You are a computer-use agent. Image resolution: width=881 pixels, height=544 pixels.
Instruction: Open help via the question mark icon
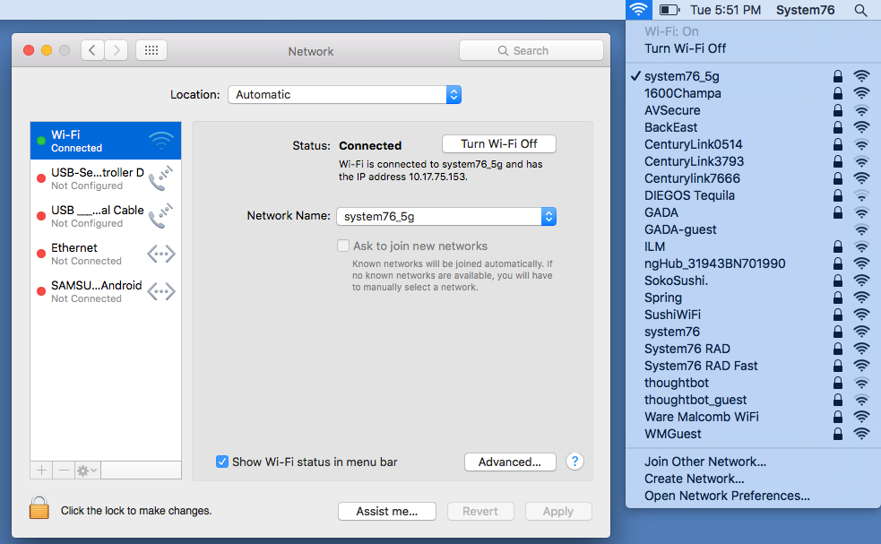pyautogui.click(x=574, y=462)
